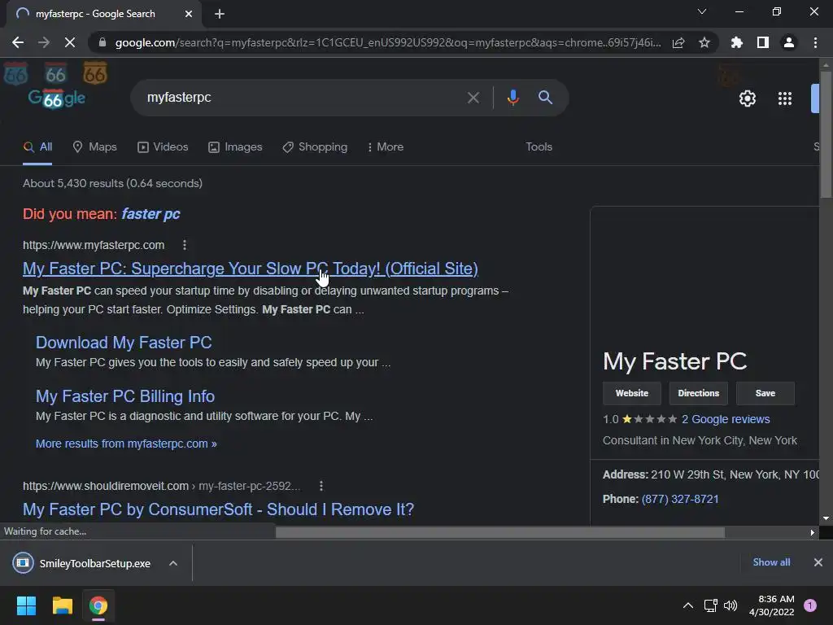This screenshot has height=625, width=833.
Task: Clear the search box text
Action: point(473,98)
